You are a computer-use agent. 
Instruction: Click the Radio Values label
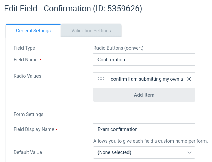point(28,76)
